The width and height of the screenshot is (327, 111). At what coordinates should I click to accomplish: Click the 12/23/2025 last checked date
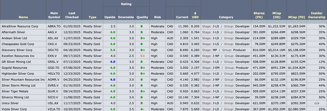pyautogui.click(x=72, y=73)
